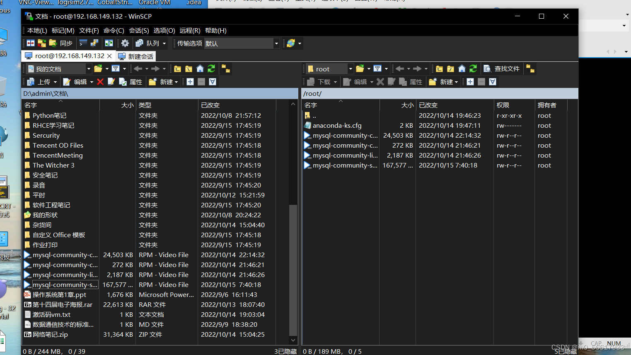Toggle the local directory tree icon
Screen dimensions: 631x355
point(226,69)
